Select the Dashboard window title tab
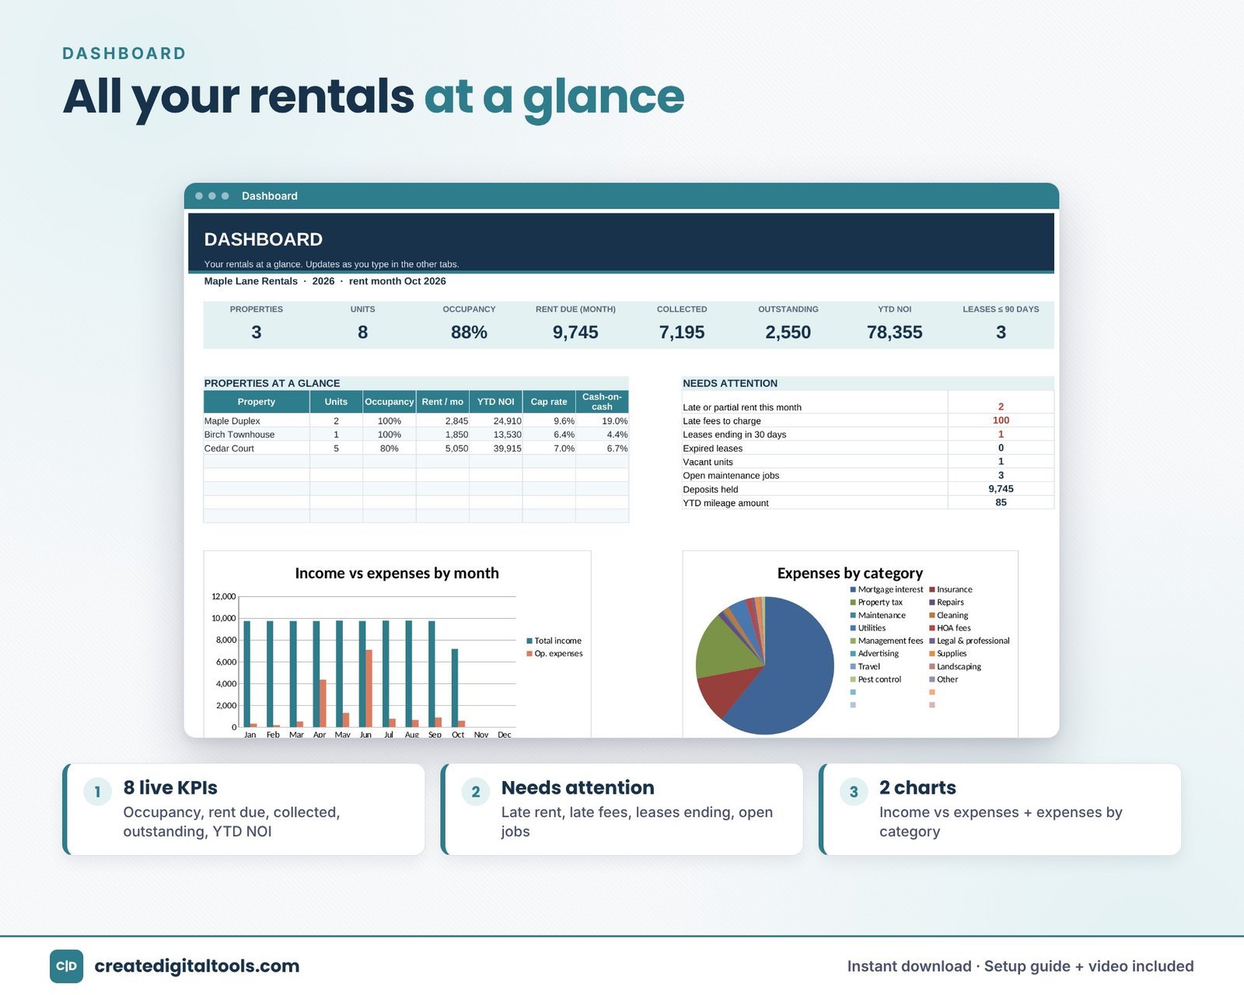Viewport: 1244px width, 995px height. [269, 196]
